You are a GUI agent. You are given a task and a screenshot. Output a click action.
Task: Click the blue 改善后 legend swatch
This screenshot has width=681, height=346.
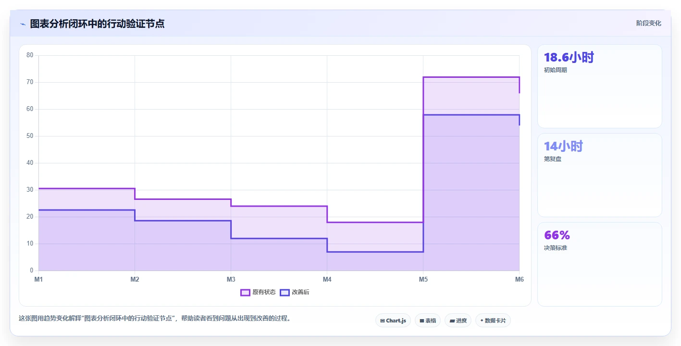pos(285,292)
